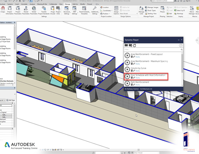Viewport: 199px width, 154px height.
Task: Click the Location tool
Action: tap(104, 8)
